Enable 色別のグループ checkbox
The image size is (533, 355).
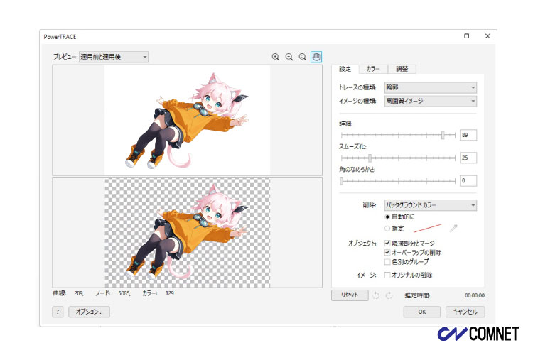(387, 261)
